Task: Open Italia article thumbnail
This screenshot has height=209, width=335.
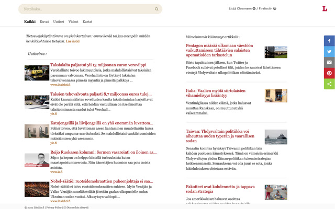Action: click(x=276, y=96)
